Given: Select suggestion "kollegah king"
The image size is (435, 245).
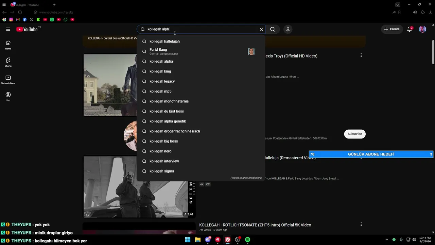Looking at the screenshot, I should [201, 71].
